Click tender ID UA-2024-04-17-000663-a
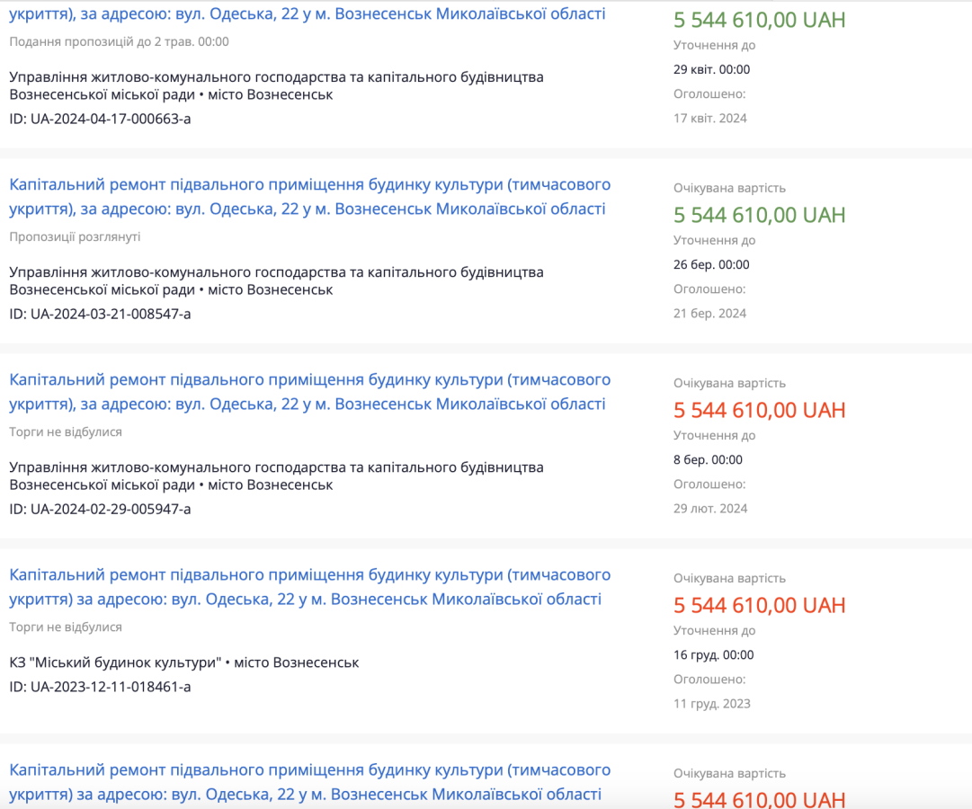The width and height of the screenshot is (972, 809). 100,119
